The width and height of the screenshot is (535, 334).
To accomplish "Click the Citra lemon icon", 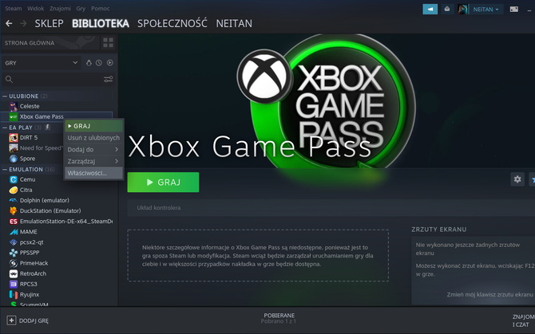I will [x=14, y=190].
